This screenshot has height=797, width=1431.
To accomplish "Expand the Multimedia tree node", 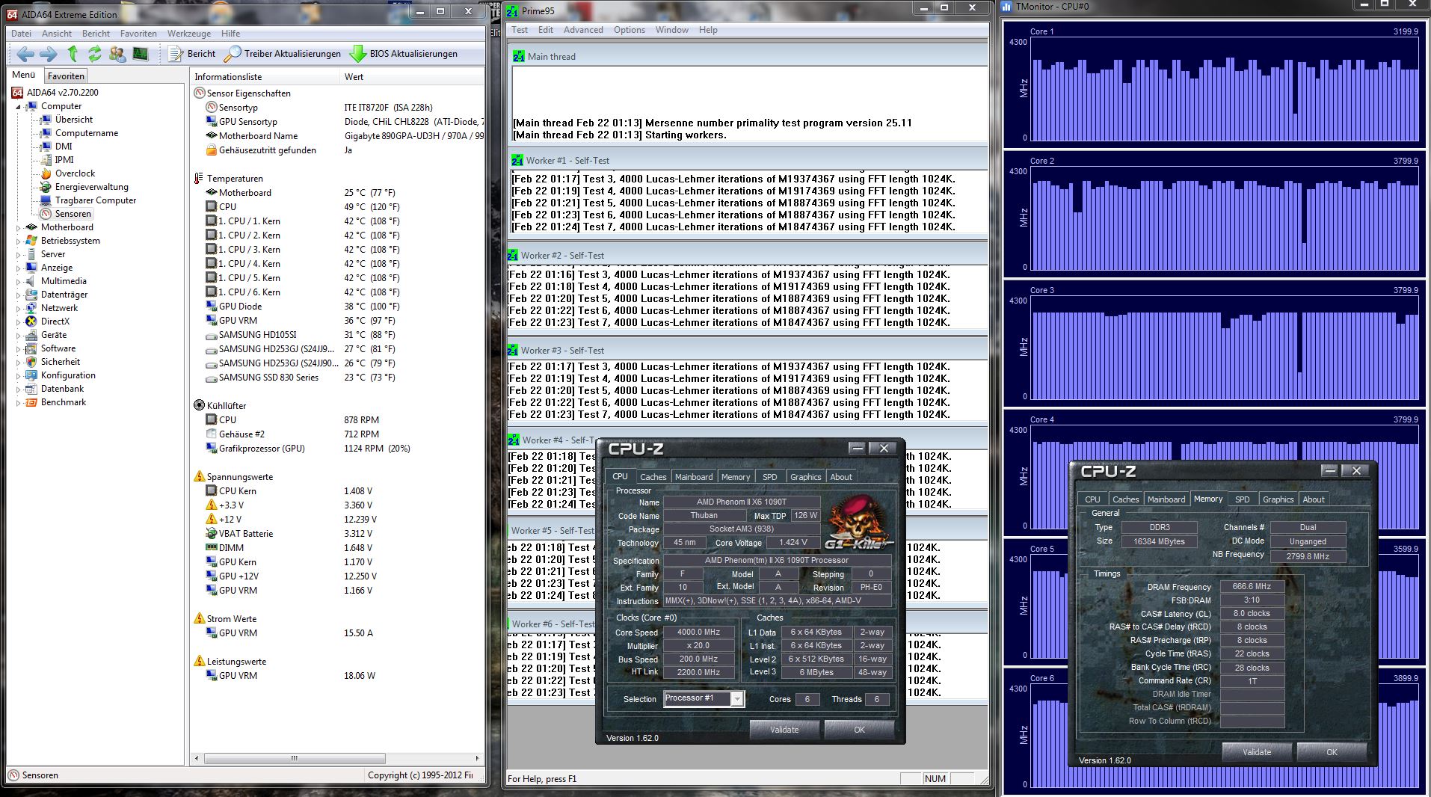I will [19, 281].
